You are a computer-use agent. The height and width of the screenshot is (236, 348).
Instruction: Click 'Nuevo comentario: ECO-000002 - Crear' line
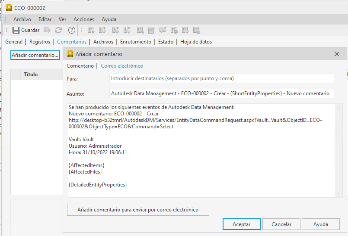click(x=114, y=114)
